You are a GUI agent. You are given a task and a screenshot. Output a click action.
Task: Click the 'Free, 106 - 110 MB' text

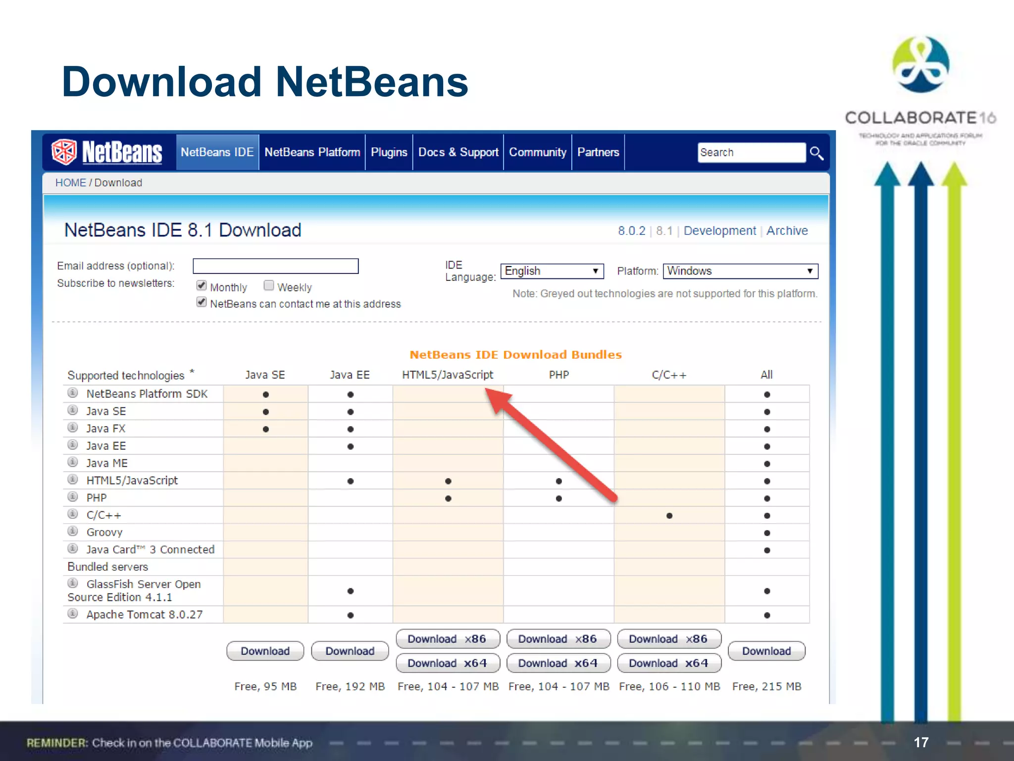click(x=669, y=687)
